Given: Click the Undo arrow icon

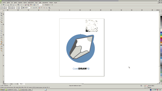Looking at the screenshot, I should pos(18,5).
